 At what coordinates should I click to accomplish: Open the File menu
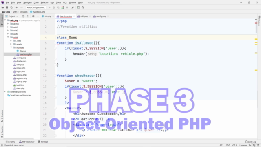[x=7, y=2]
